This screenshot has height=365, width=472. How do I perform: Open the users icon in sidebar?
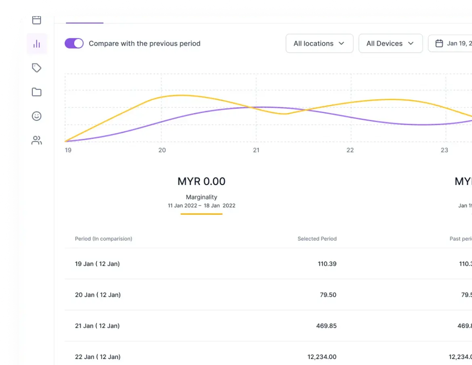click(x=37, y=141)
